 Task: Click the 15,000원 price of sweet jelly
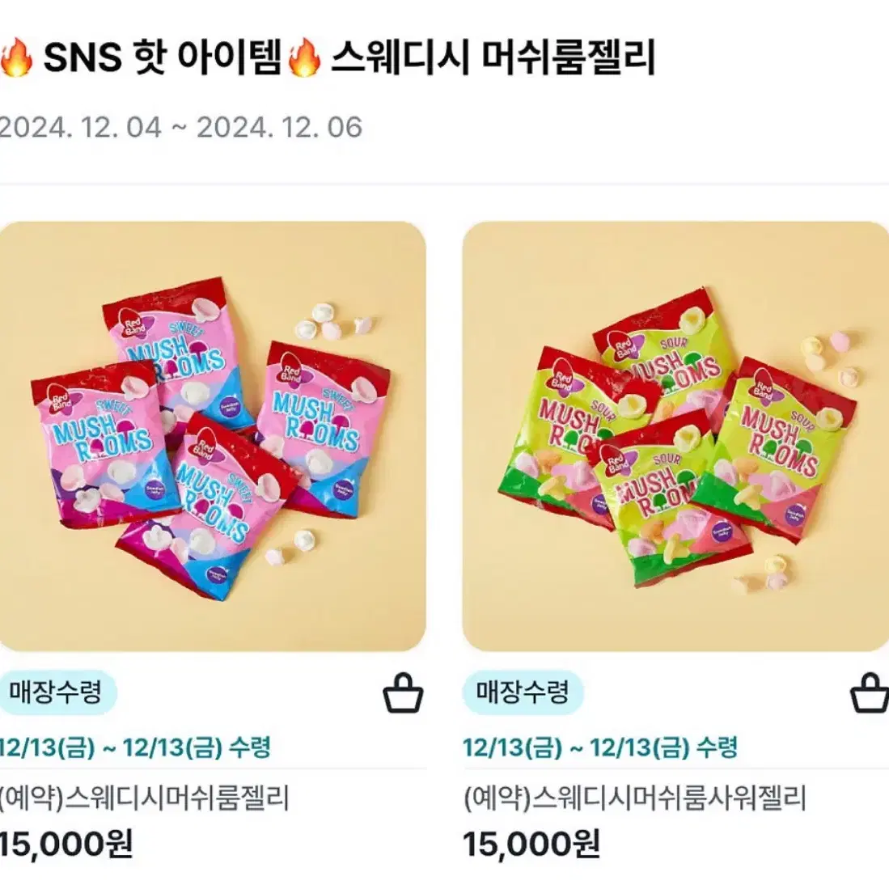66,845
